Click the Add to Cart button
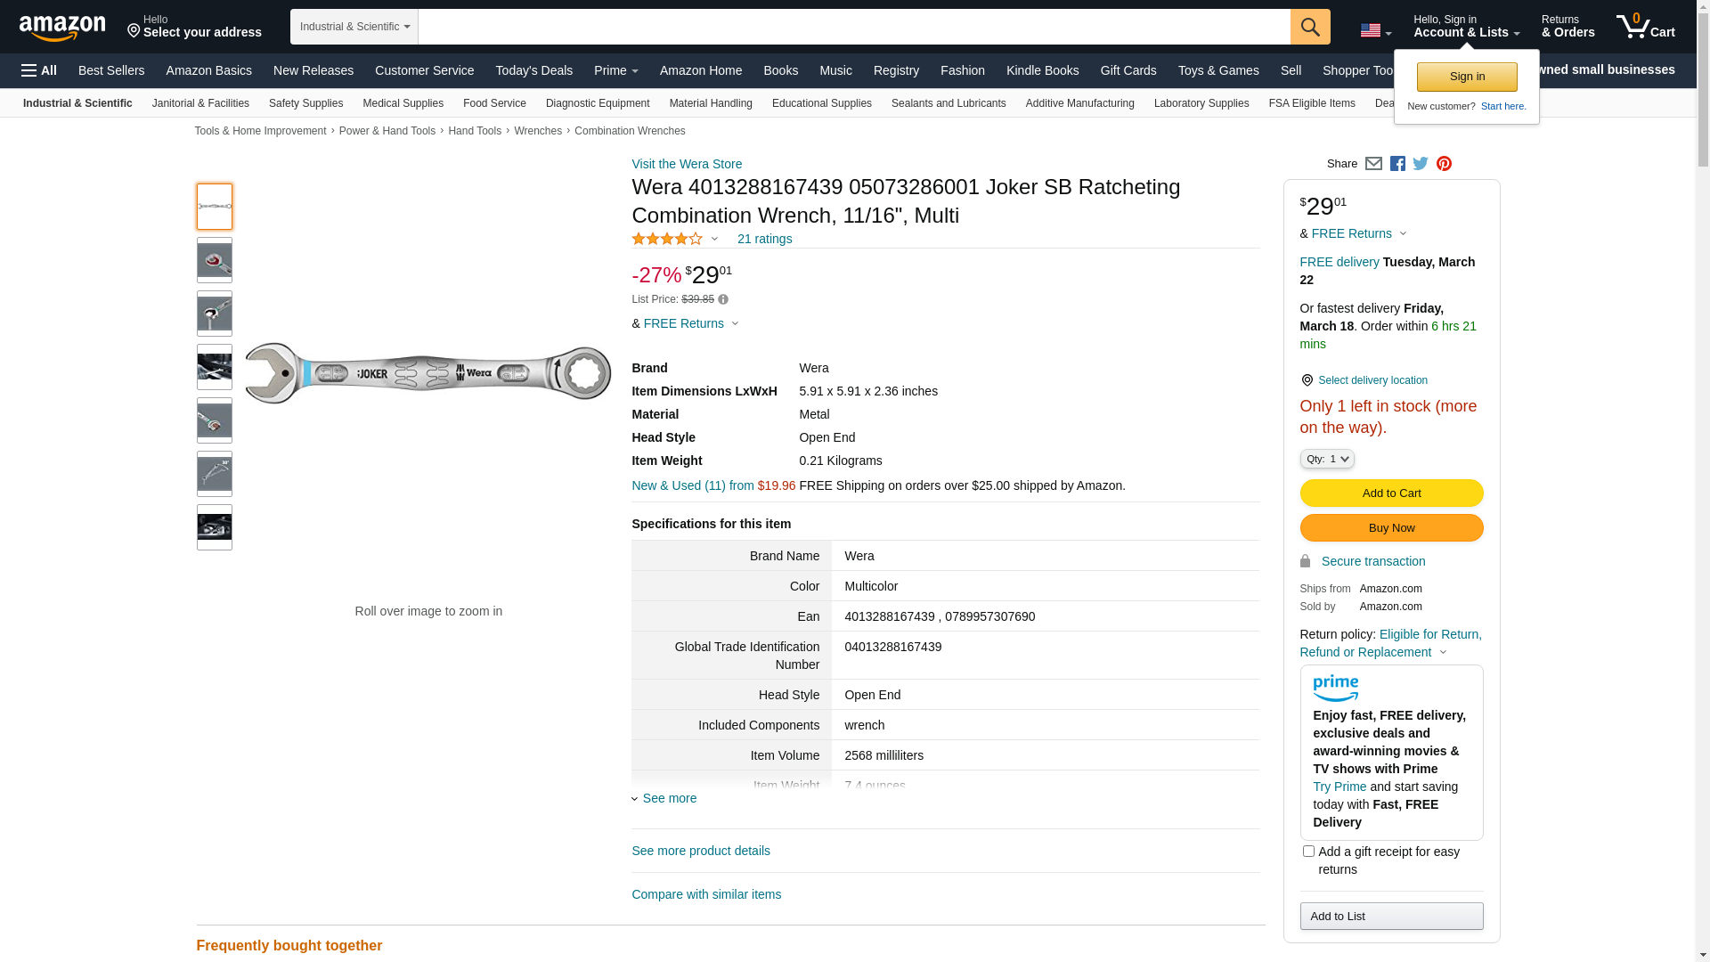This screenshot has height=962, width=1710. click(1391, 493)
